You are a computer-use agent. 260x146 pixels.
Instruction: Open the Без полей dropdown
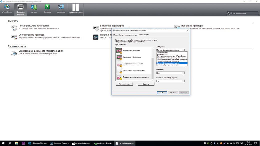[x=170, y=73]
